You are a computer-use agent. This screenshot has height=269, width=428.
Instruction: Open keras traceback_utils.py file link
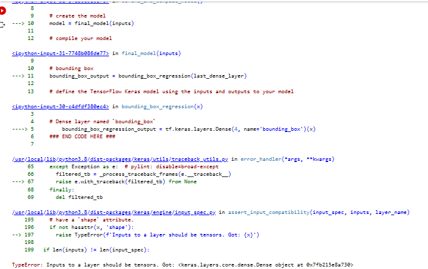tap(120, 159)
